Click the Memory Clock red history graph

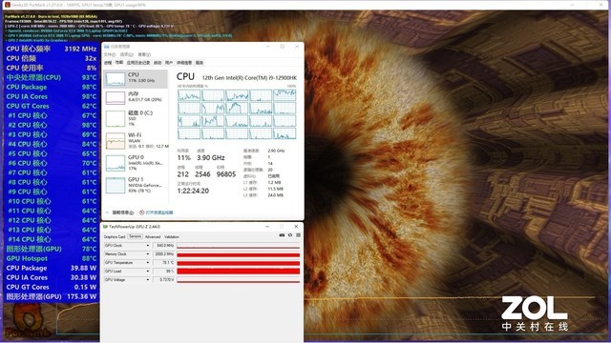[x=238, y=254]
